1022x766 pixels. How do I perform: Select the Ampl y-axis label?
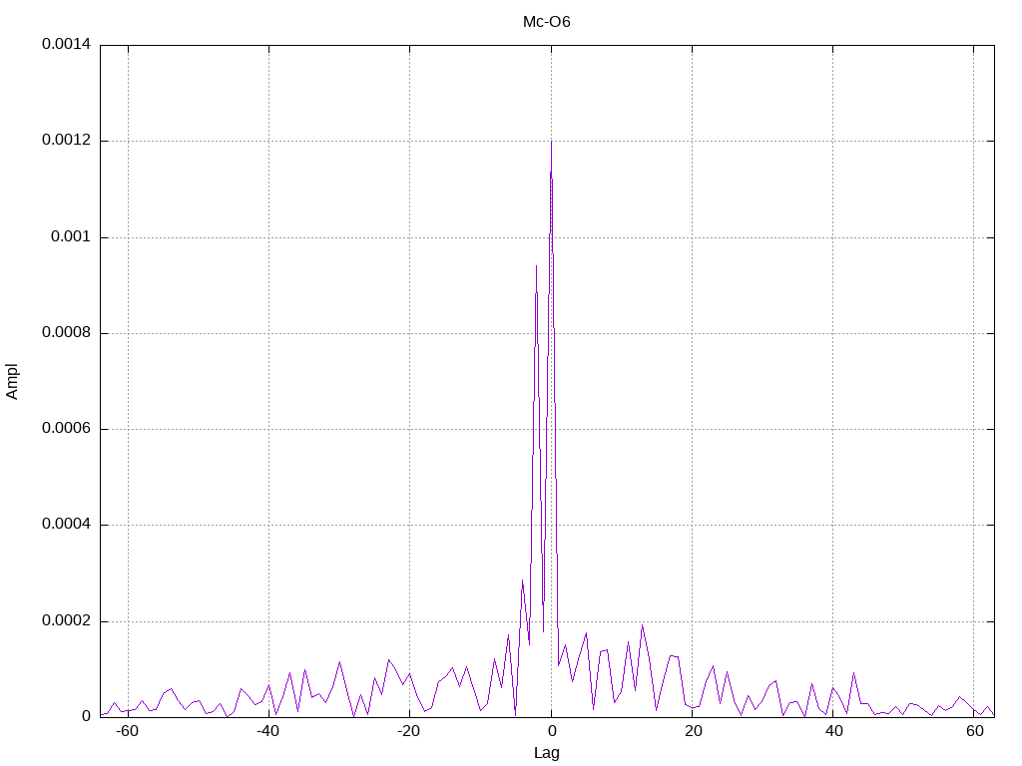tap(12, 381)
